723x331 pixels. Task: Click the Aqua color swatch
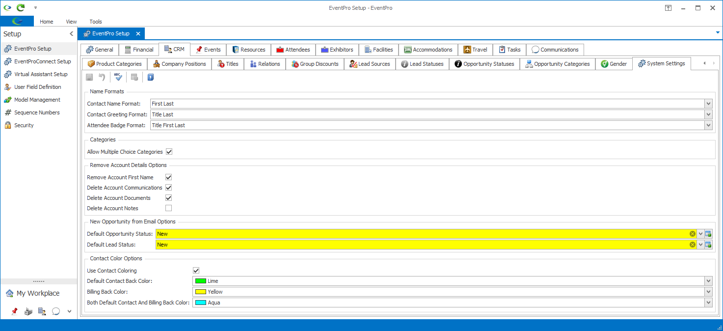pyautogui.click(x=200, y=303)
